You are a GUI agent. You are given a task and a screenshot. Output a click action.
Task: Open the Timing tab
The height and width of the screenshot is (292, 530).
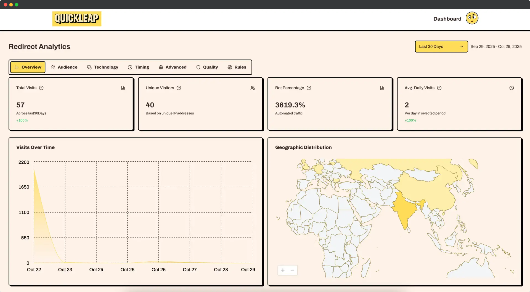138,67
